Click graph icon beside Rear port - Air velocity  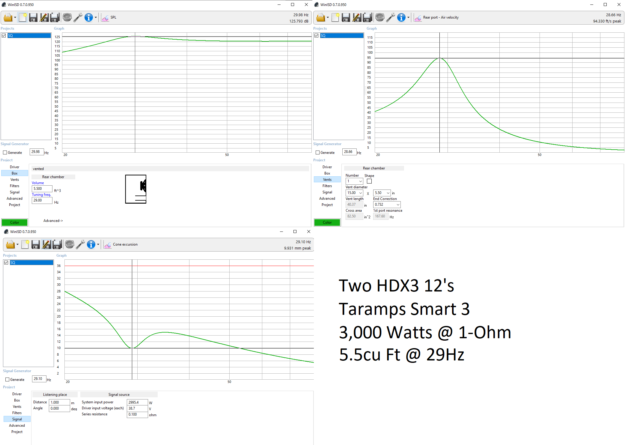[x=418, y=18]
